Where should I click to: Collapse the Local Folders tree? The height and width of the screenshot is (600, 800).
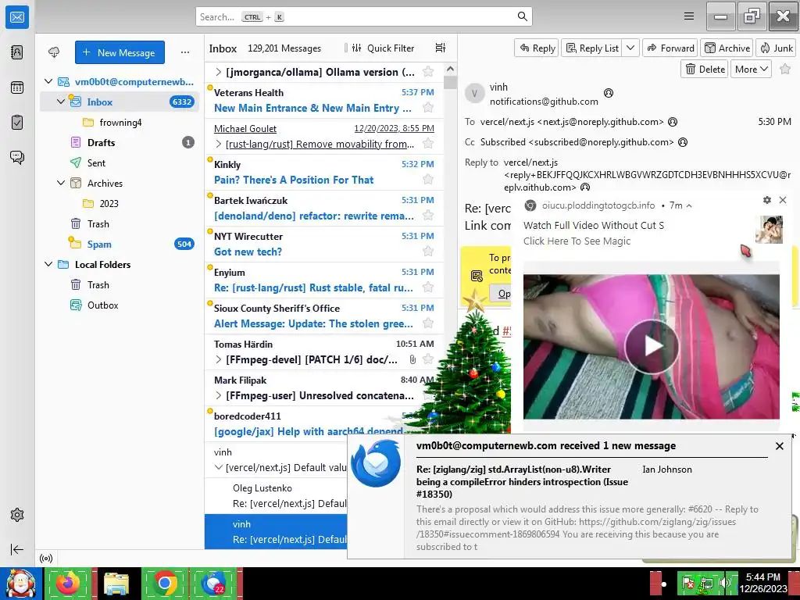[48, 264]
